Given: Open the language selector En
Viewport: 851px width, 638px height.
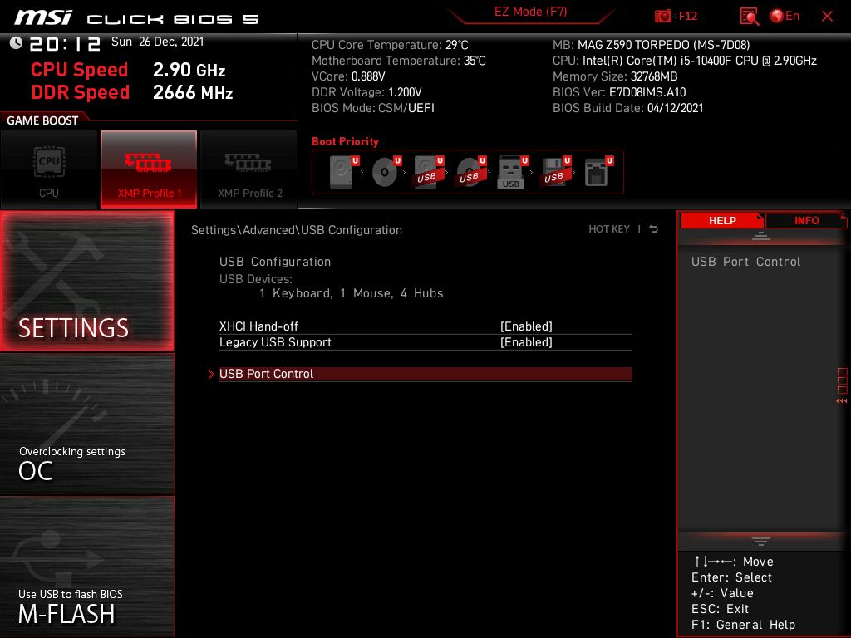Looking at the screenshot, I should click(x=785, y=16).
